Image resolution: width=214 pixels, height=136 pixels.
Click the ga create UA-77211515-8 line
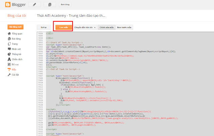(86, 123)
